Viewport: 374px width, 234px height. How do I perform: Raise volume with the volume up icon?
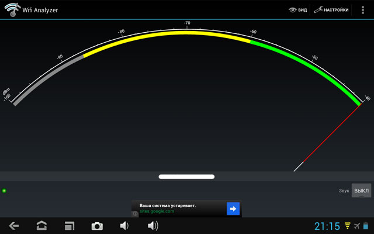coord(153,226)
